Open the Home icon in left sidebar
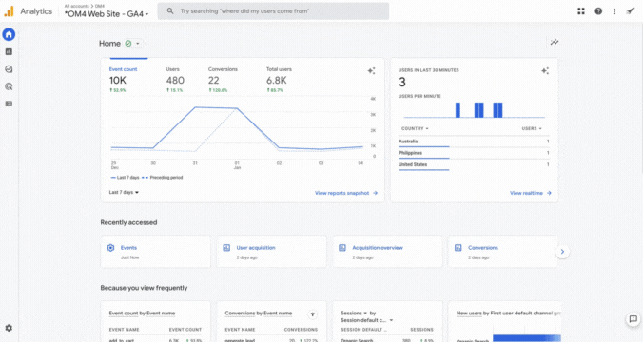This screenshot has height=342, width=643. [x=9, y=34]
